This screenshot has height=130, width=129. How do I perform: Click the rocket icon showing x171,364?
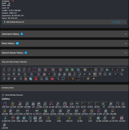click(68, 111)
